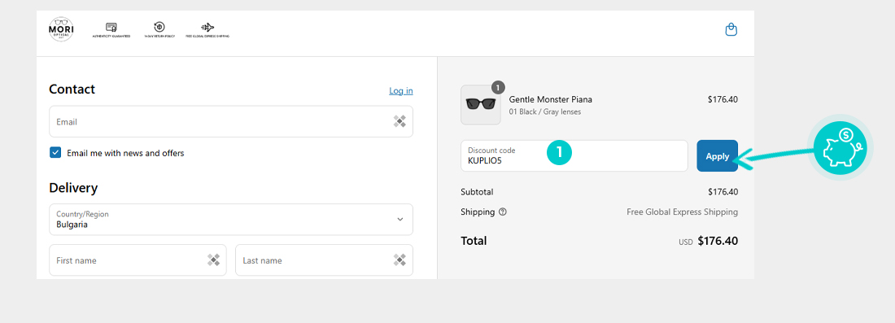Click the Shipping help question mark icon
The image size is (895, 323).
[x=502, y=212]
